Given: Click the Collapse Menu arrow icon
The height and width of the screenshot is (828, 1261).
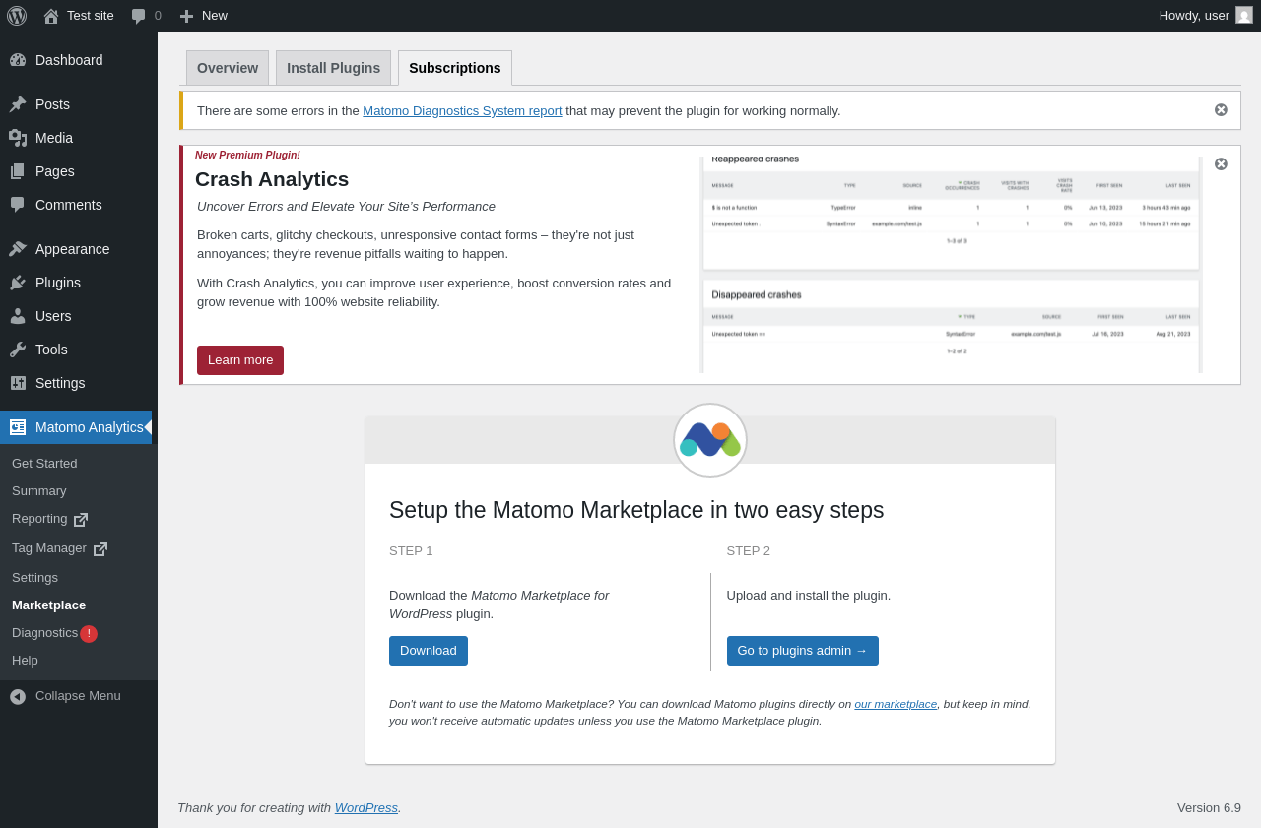Looking at the screenshot, I should pos(18,697).
